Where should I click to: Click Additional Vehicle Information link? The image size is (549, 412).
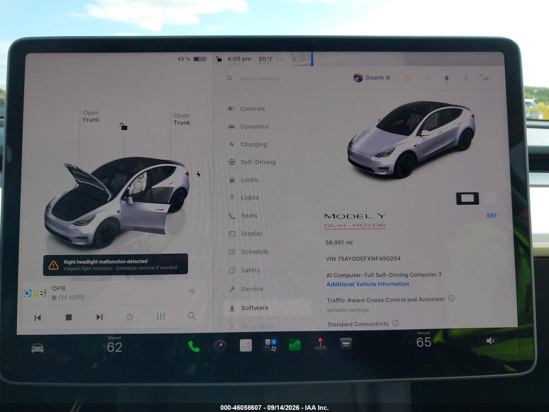(x=368, y=284)
